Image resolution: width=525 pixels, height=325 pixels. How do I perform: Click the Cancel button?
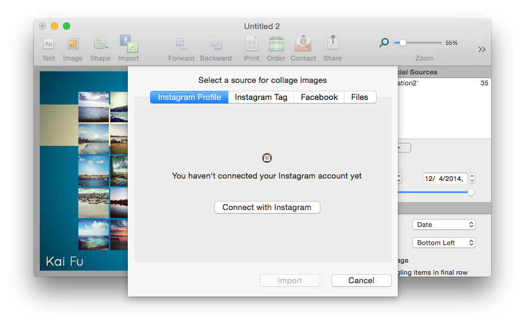click(362, 280)
